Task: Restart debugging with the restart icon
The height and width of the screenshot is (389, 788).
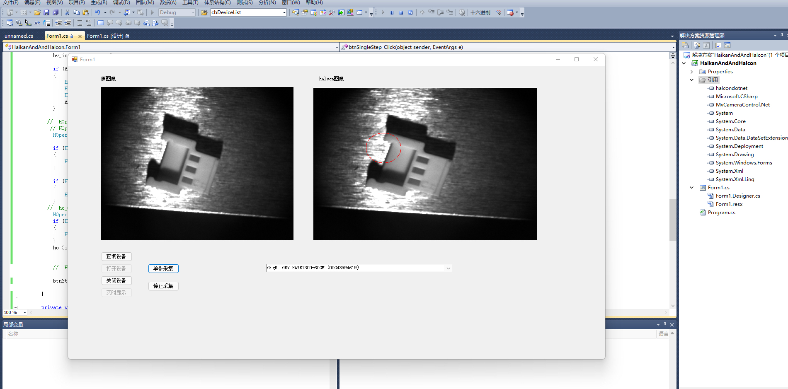Action: [410, 12]
